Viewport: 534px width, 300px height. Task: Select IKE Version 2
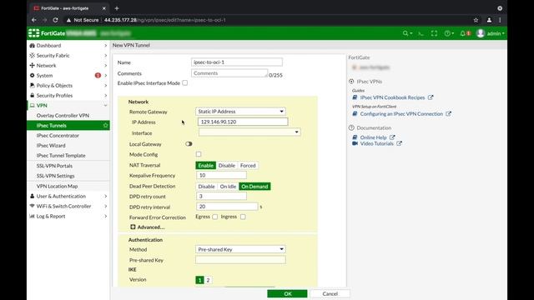click(x=208, y=280)
